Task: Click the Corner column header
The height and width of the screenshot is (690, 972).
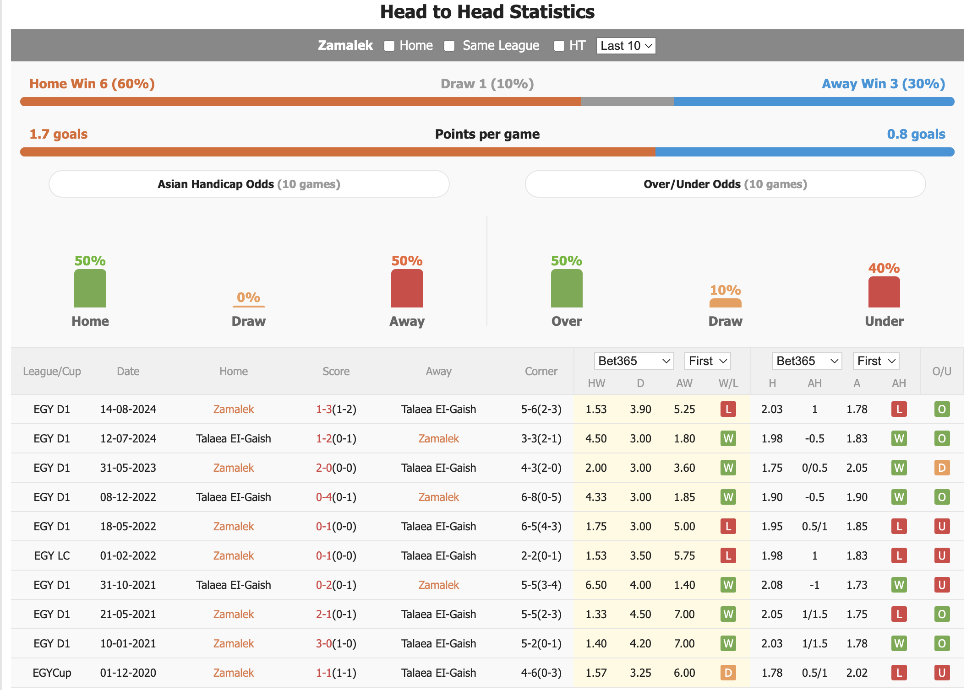Action: 541,371
